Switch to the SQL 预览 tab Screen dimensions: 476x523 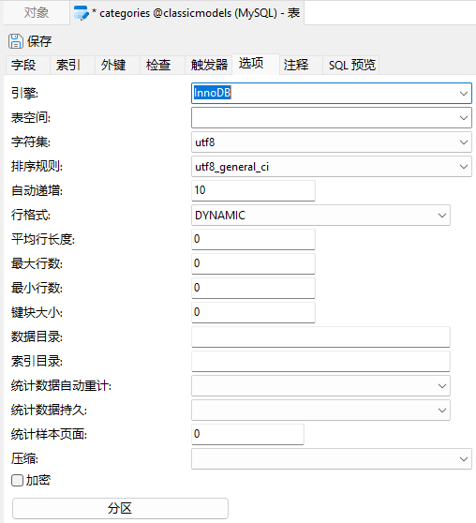pos(351,65)
